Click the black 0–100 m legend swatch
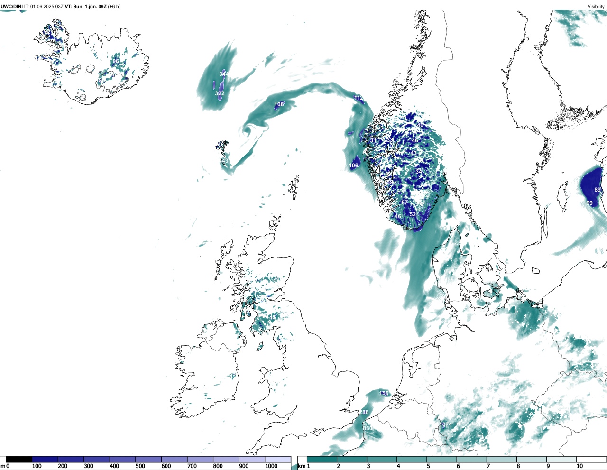The width and height of the screenshot is (607, 470). click(x=19, y=460)
